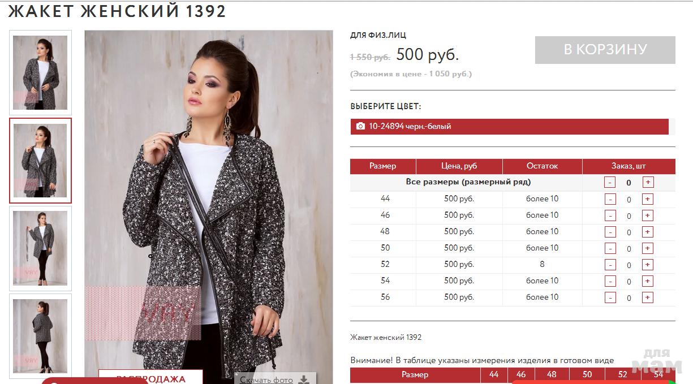Click the camera icon beside color name
The height and width of the screenshot is (384, 693).
360,127
